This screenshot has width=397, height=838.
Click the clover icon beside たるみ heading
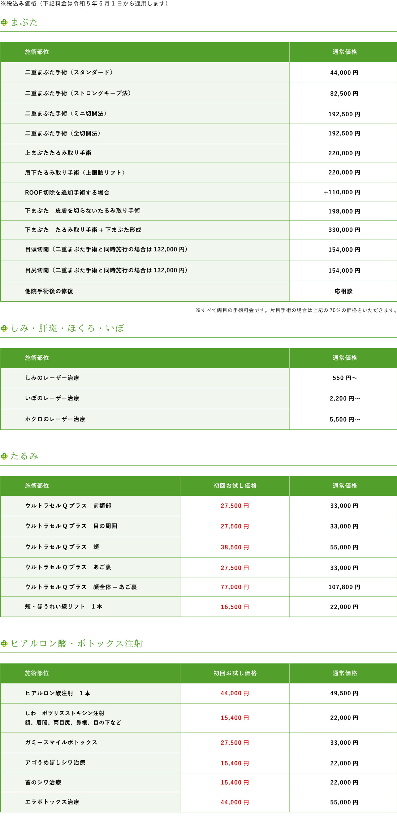(4, 456)
